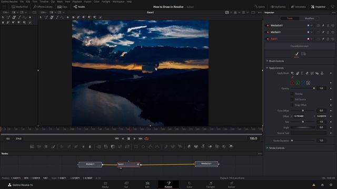This screenshot has width=337, height=189.
Task: Toggle the loop playback button
Action: 146,139
